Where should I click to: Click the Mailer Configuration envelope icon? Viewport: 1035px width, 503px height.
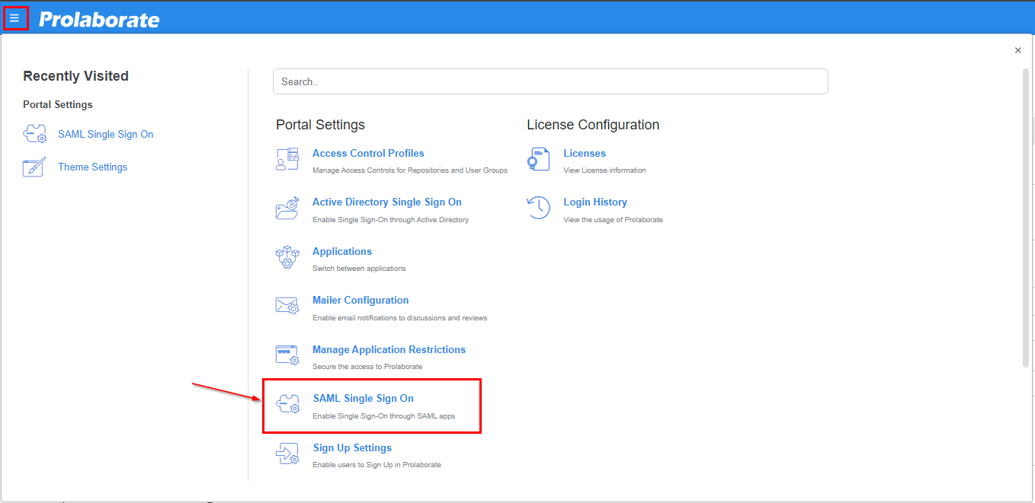click(x=287, y=307)
